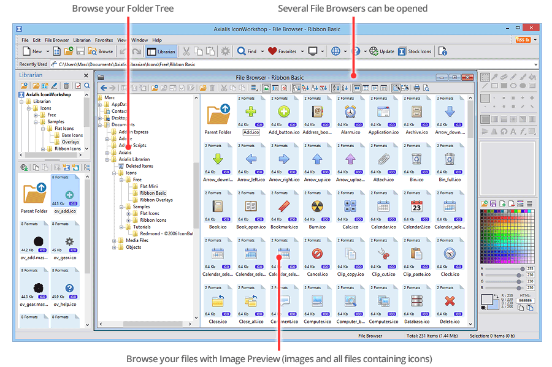Click the document info icon in main toolbar
This screenshot has height=367, width=552.
[x=442, y=51]
